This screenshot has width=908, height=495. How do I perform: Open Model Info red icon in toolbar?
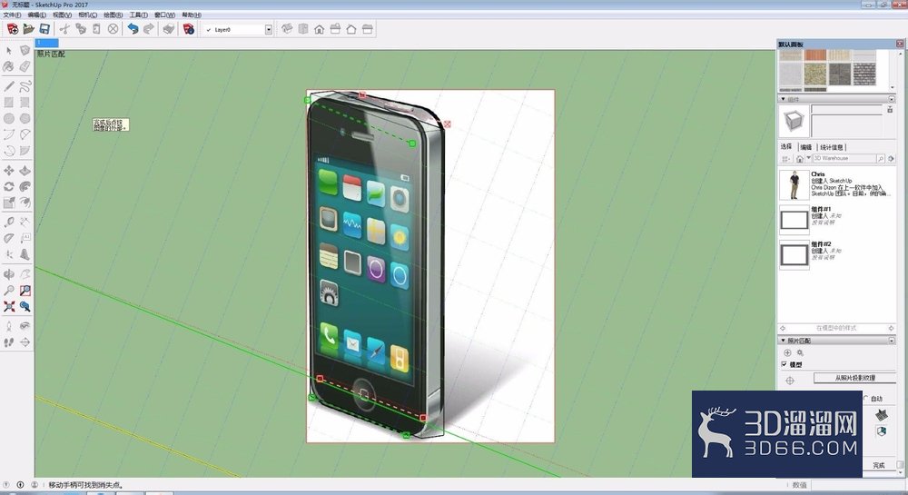click(x=189, y=29)
